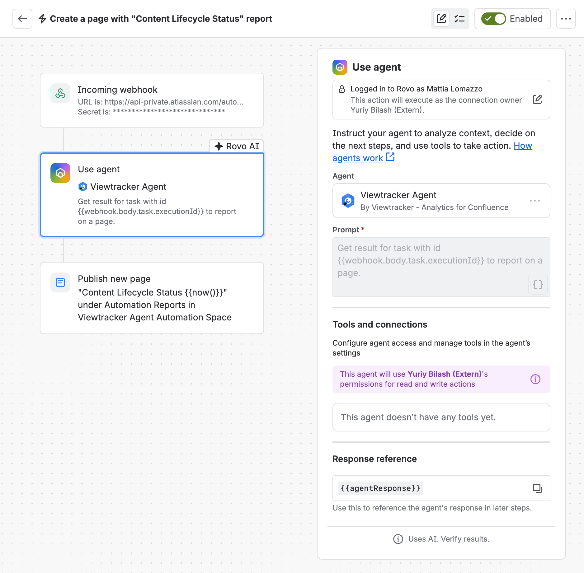Click the webhook trigger icon
The image size is (584, 573).
pyautogui.click(x=60, y=93)
